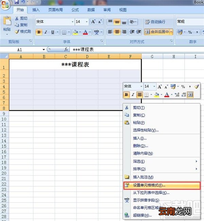Toggle Bold in the mini toolbar

[x=126, y=95]
